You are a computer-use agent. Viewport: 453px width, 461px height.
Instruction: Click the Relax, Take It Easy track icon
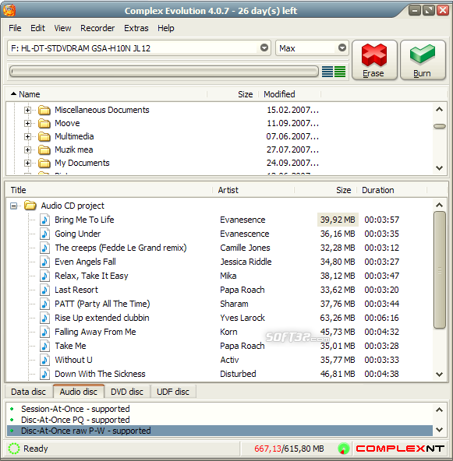(x=44, y=276)
